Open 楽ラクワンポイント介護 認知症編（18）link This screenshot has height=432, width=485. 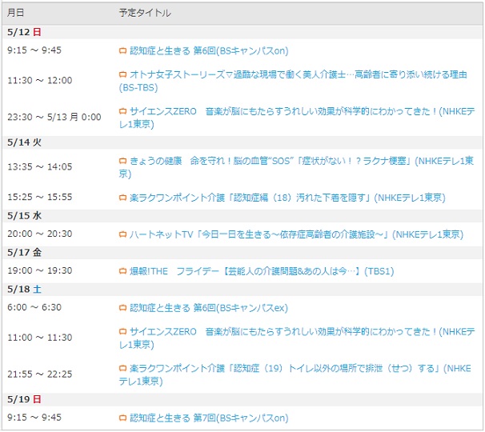coord(287,198)
